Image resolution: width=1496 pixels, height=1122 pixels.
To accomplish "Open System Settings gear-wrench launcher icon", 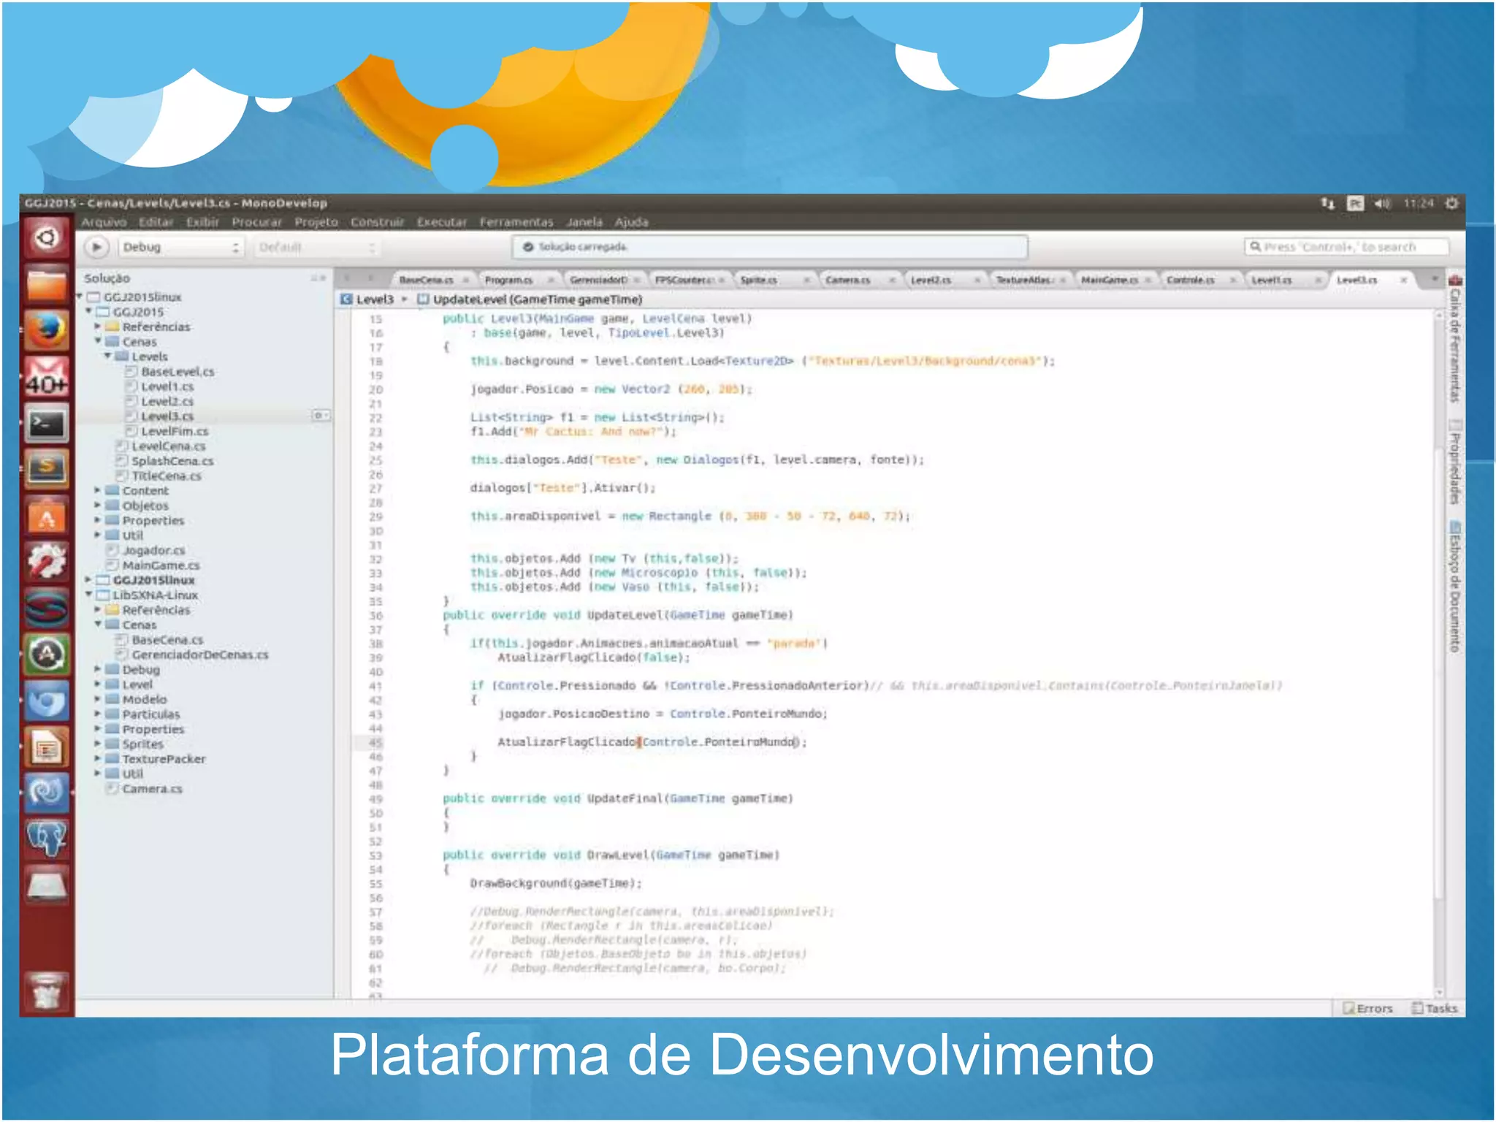I will [47, 561].
